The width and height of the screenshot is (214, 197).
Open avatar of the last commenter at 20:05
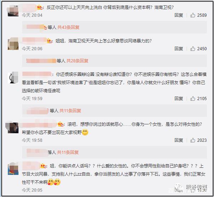(x=13, y=169)
